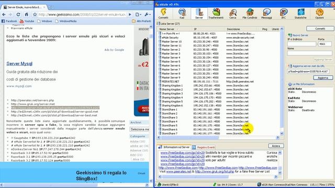Click the browser address bar
The image size is (335, 188).
[x=82, y=15]
